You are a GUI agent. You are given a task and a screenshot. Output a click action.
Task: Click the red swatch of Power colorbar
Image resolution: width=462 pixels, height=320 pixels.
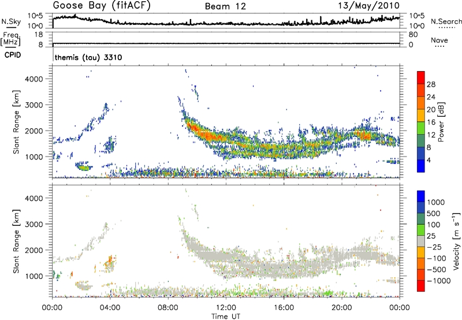[x=421, y=77]
